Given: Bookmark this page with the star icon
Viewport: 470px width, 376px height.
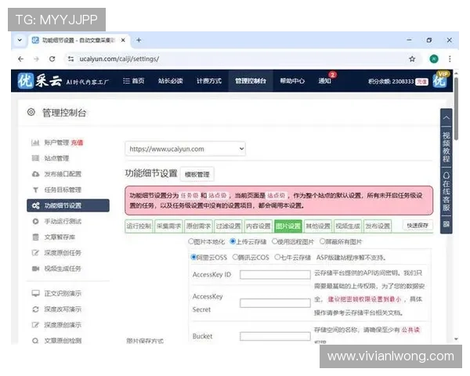Looking at the screenshot, I should (x=412, y=59).
